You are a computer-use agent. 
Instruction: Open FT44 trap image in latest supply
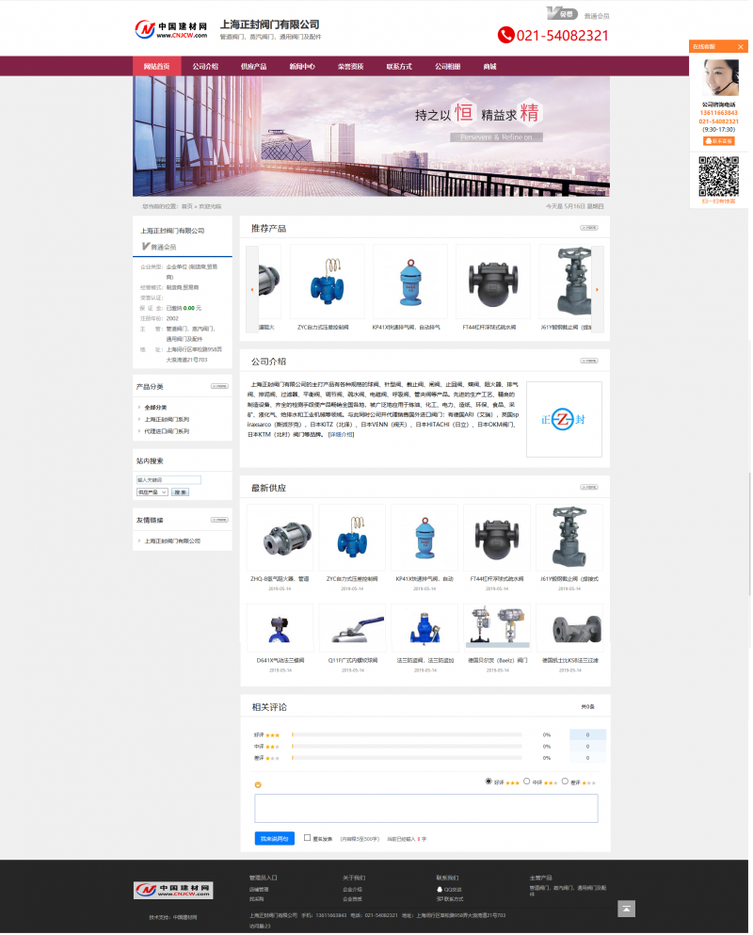(x=497, y=538)
